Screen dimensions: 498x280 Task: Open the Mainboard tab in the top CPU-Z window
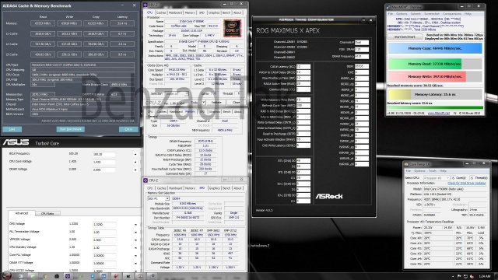point(175,12)
